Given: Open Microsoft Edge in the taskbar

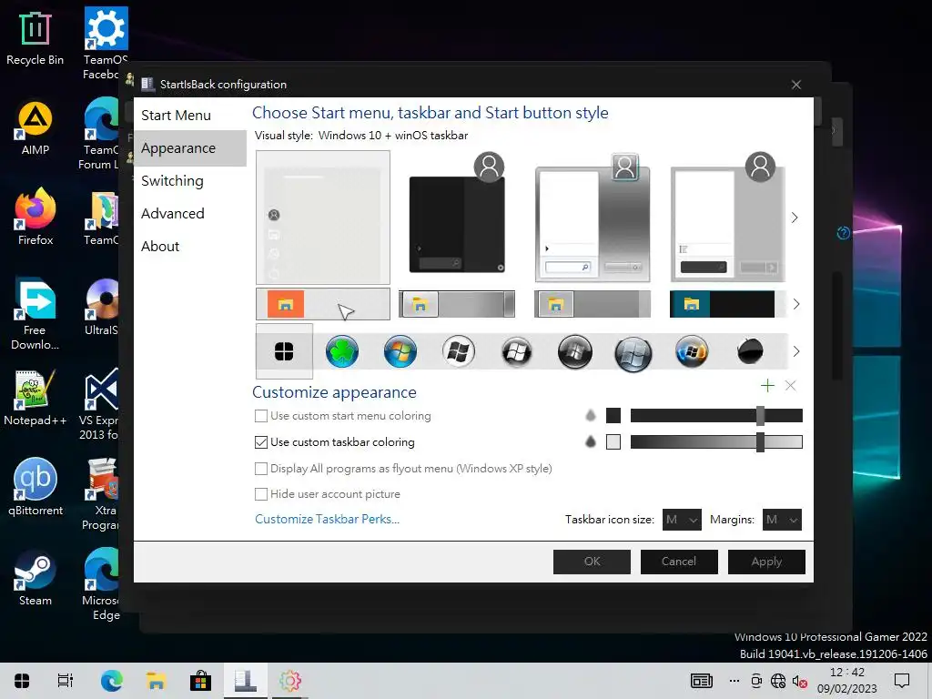Looking at the screenshot, I should 111,681.
